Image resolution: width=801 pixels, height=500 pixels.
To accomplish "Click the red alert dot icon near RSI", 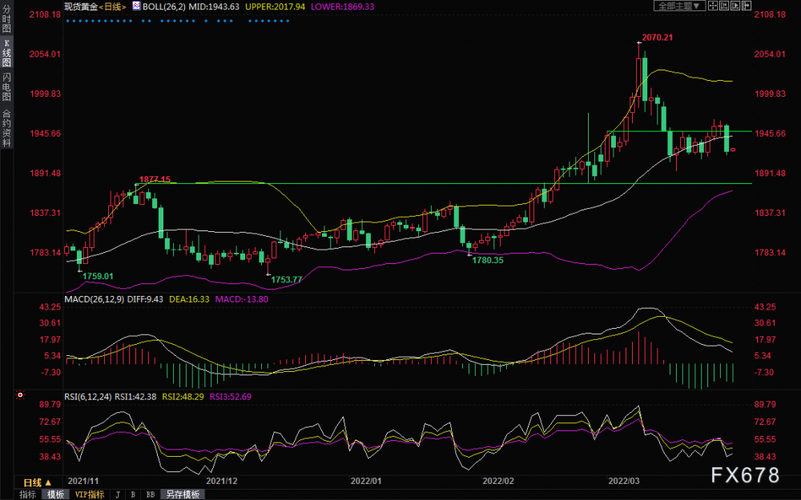I will [x=20, y=395].
